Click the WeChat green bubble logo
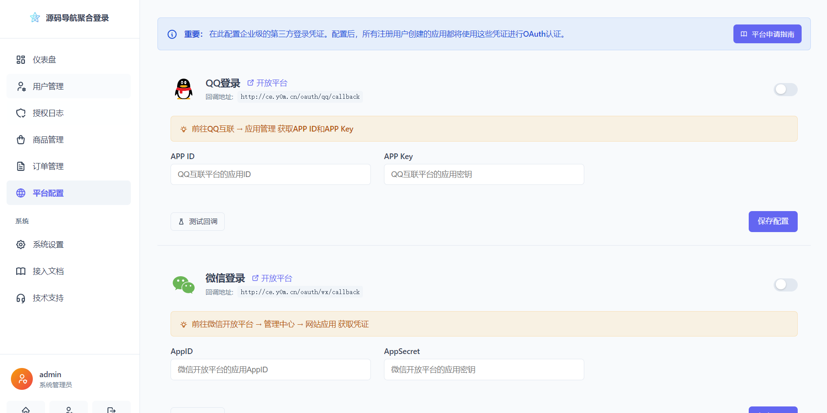 tap(184, 285)
